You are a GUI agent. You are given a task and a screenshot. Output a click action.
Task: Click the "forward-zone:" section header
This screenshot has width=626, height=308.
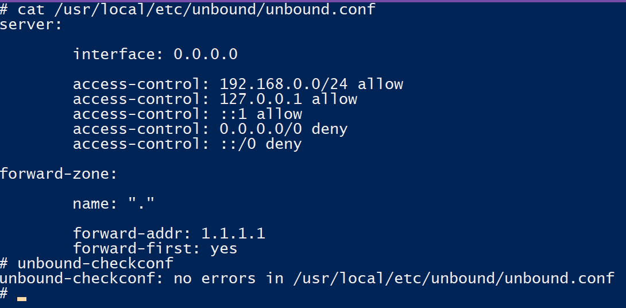(59, 174)
